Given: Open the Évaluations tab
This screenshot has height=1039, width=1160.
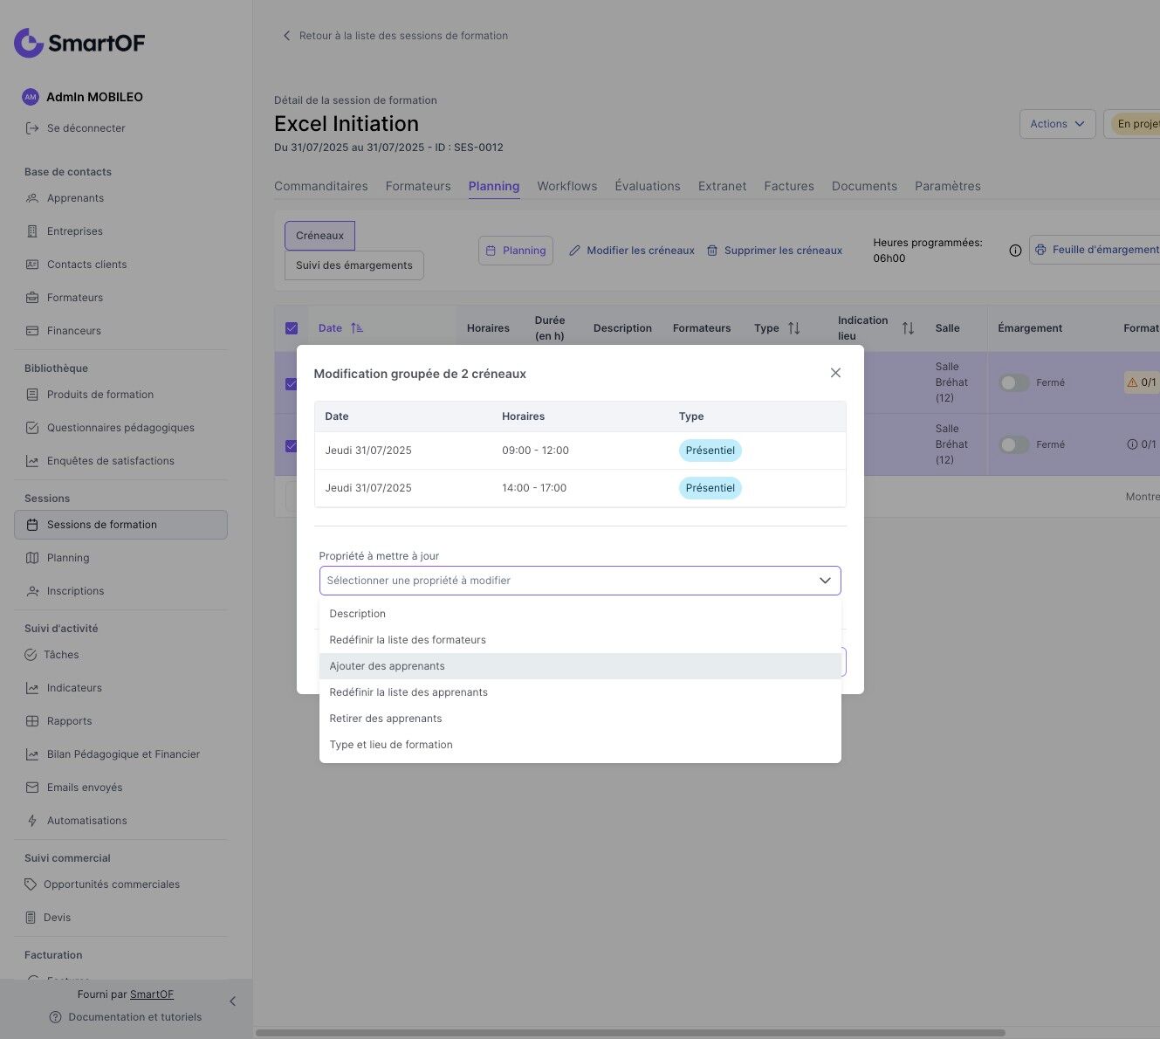Looking at the screenshot, I should [x=648, y=186].
